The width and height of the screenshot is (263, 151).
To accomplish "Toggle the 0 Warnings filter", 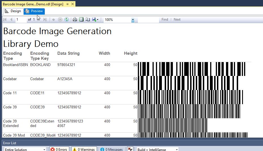I will 84,149.
